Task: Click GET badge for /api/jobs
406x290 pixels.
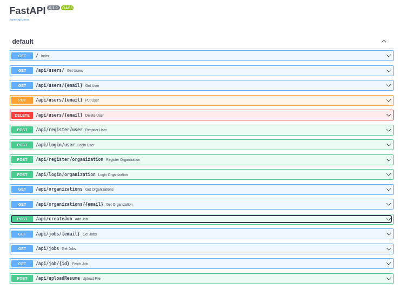Action: 22,249
